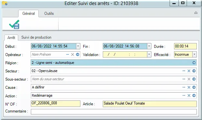
Task: Close the Editer Suivi des arrêts window
Action: [194, 3]
